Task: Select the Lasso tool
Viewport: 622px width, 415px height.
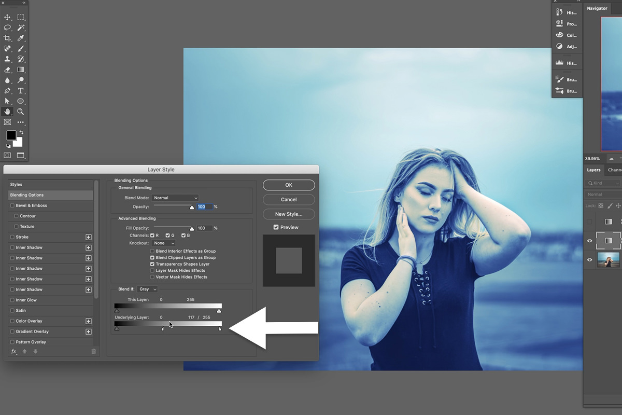Action: coord(7,28)
